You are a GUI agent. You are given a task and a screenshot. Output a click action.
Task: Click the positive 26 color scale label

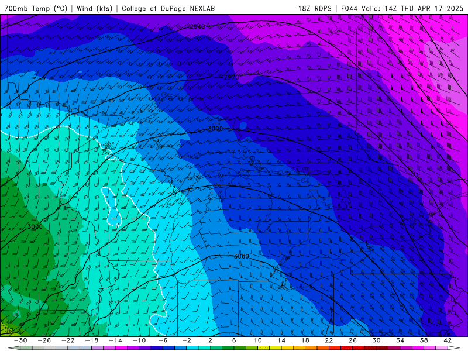(x=353, y=340)
